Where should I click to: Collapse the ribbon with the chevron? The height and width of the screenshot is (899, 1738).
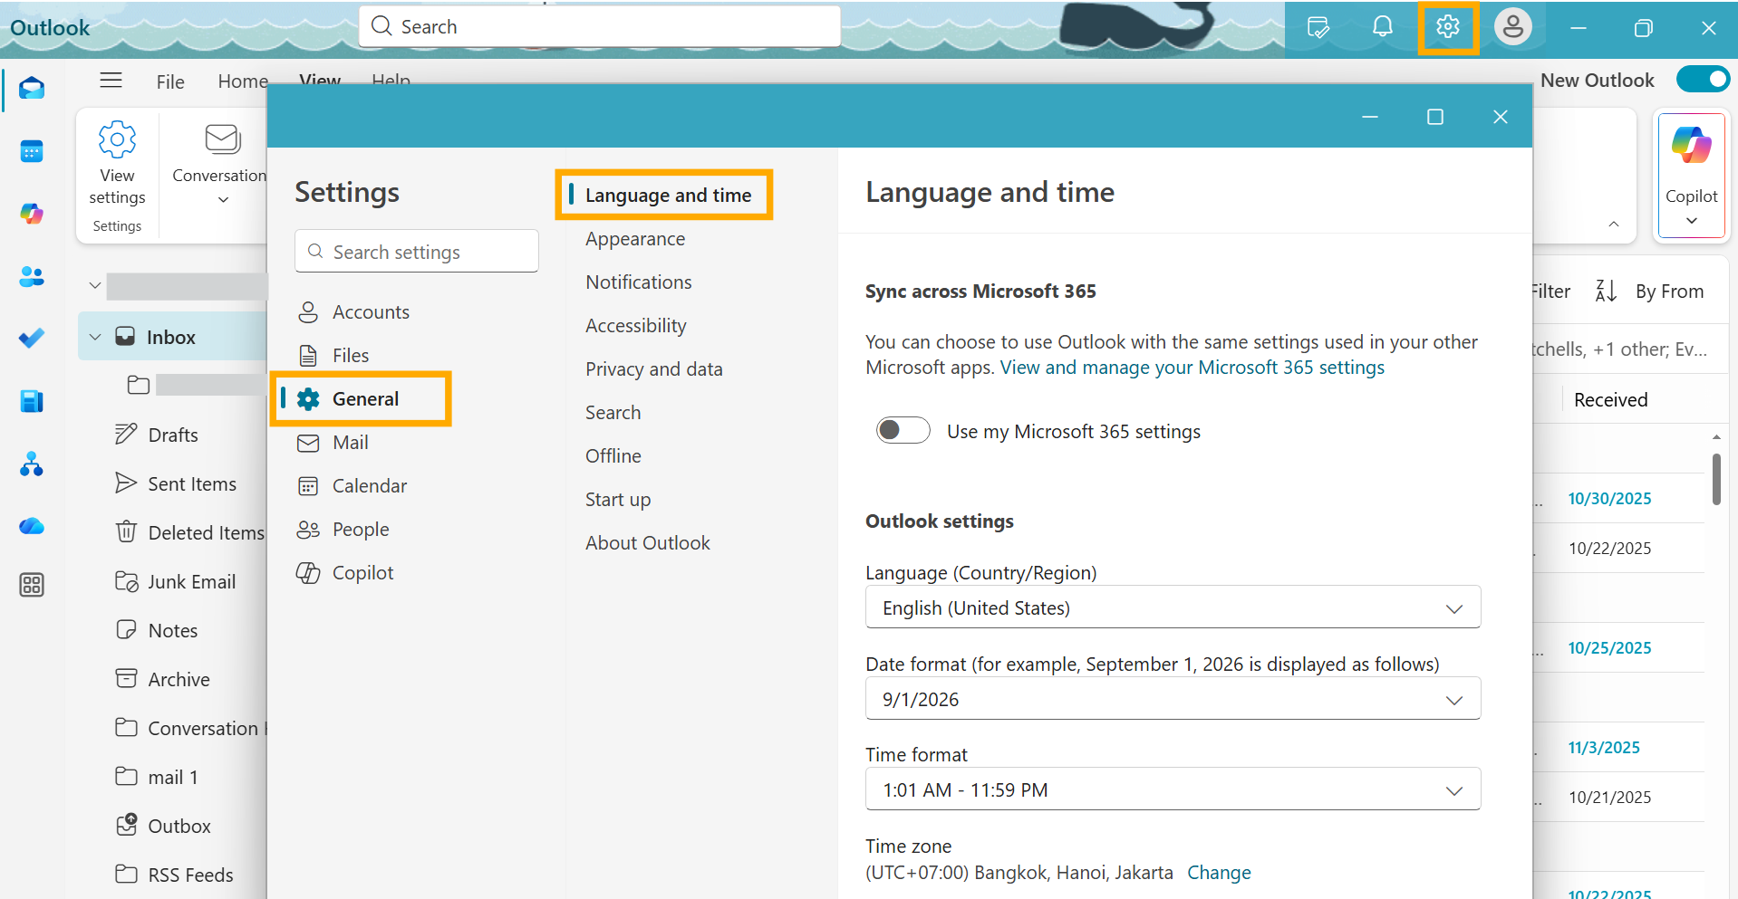(1613, 224)
